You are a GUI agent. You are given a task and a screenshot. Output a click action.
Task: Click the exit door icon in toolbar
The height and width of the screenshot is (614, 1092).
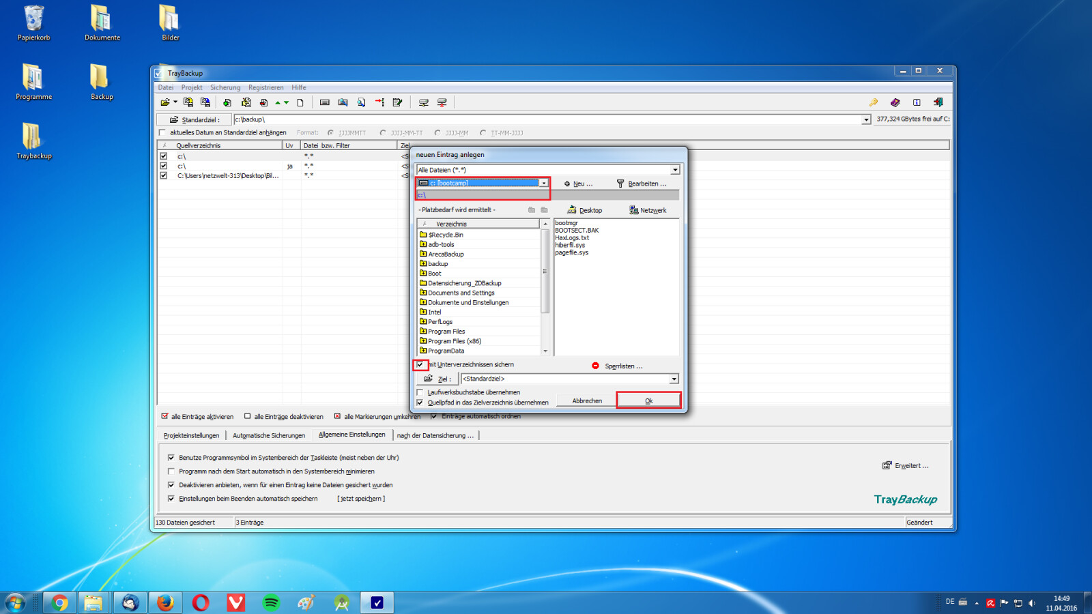(938, 102)
